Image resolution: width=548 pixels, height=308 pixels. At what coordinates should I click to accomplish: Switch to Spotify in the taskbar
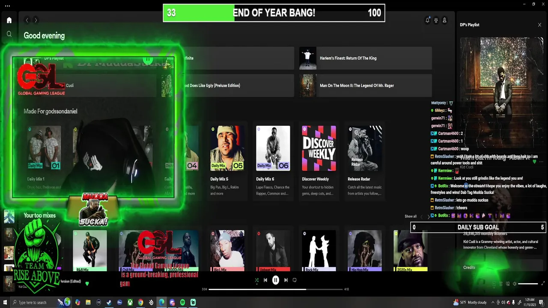coord(182,302)
